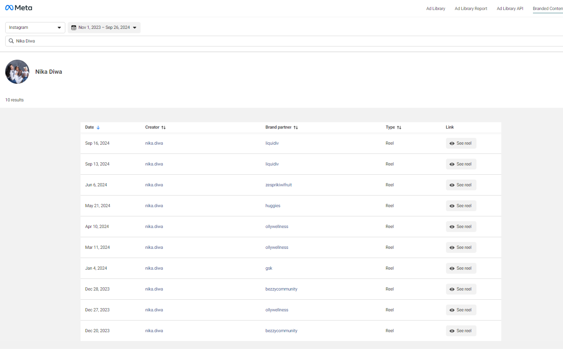Open liquidiv brand link on Sep 13 row
The image size is (563, 349).
(272, 164)
